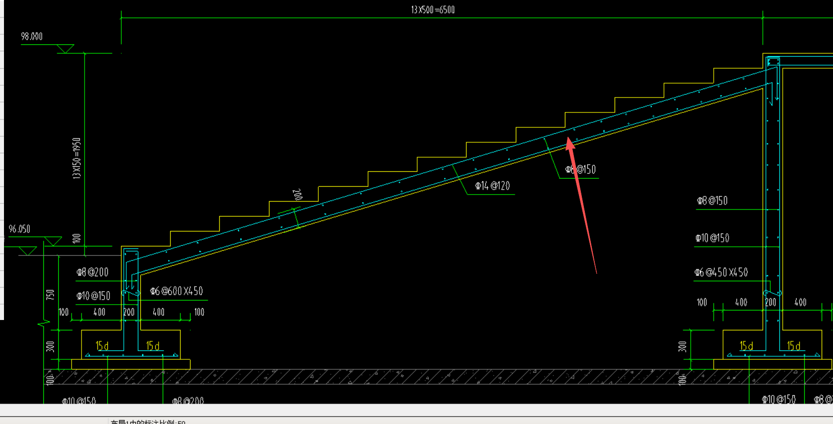Select the 13X150=1950 vertical dimension text

[x=77, y=158]
